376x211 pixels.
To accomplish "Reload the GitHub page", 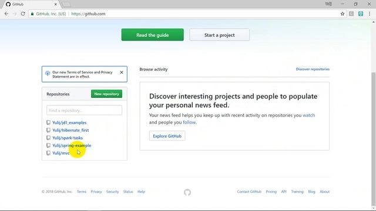I will pos(23,14).
